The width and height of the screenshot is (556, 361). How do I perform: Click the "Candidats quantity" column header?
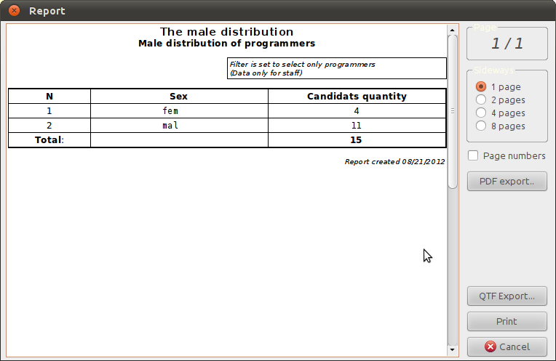coord(357,96)
